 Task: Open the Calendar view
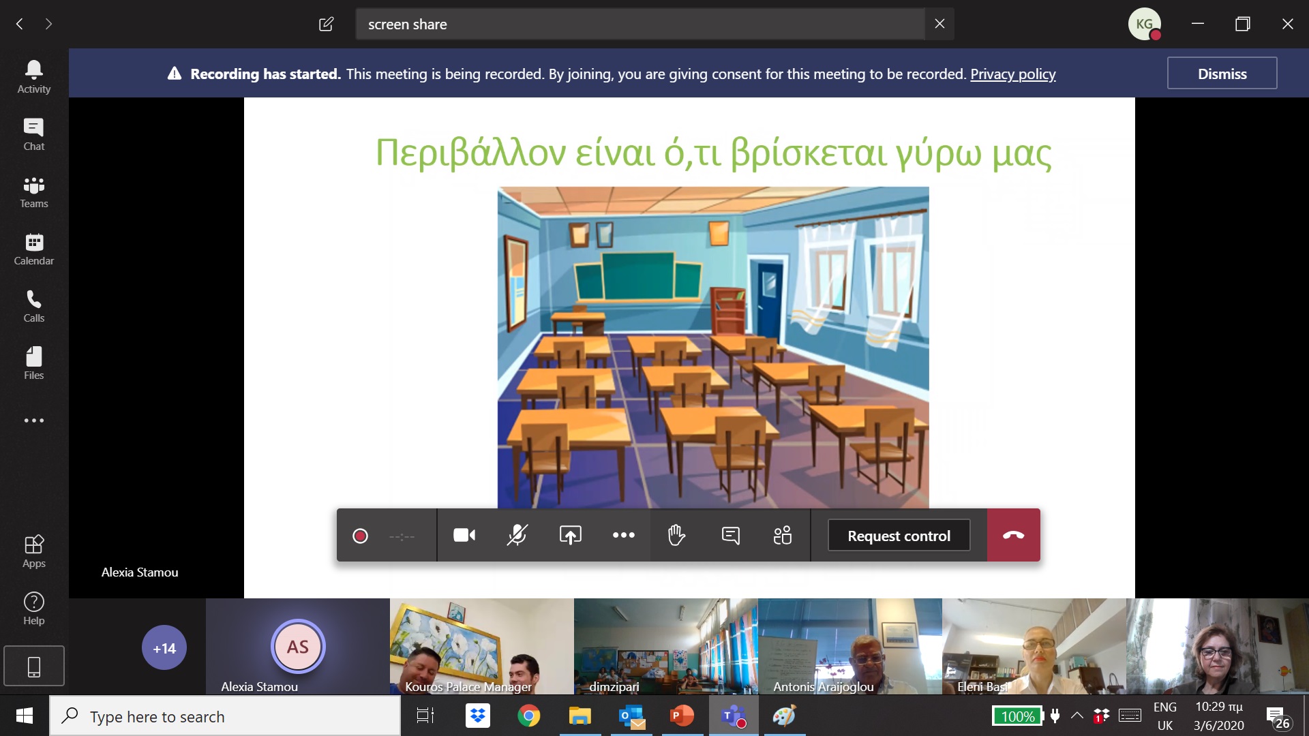click(33, 249)
